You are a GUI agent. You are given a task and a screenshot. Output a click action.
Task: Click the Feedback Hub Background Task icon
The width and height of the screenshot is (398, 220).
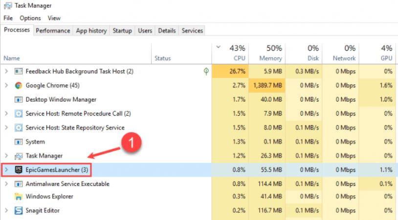(x=19, y=71)
